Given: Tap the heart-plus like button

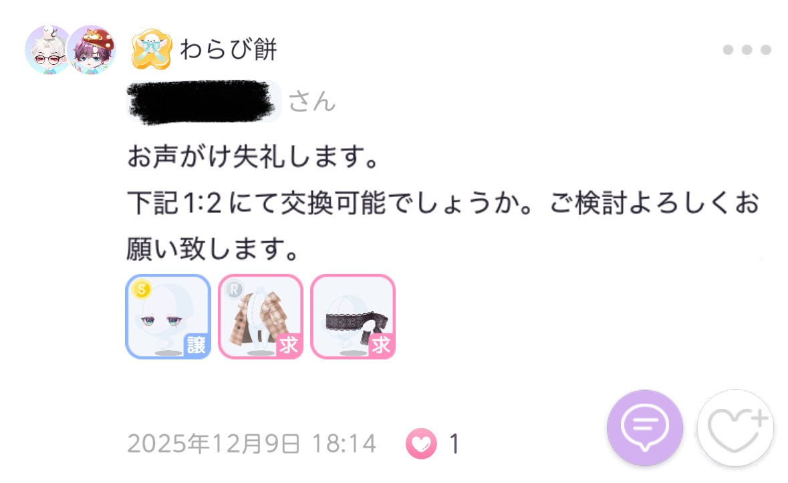Looking at the screenshot, I should pos(735,428).
